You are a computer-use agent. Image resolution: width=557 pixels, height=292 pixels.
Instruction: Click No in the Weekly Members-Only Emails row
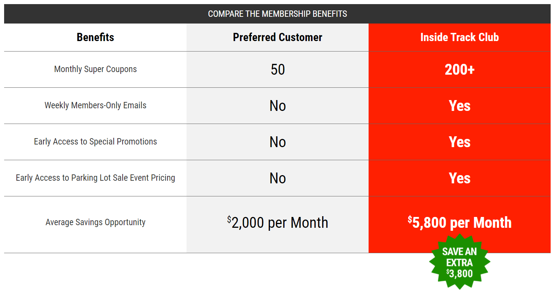coord(277,106)
